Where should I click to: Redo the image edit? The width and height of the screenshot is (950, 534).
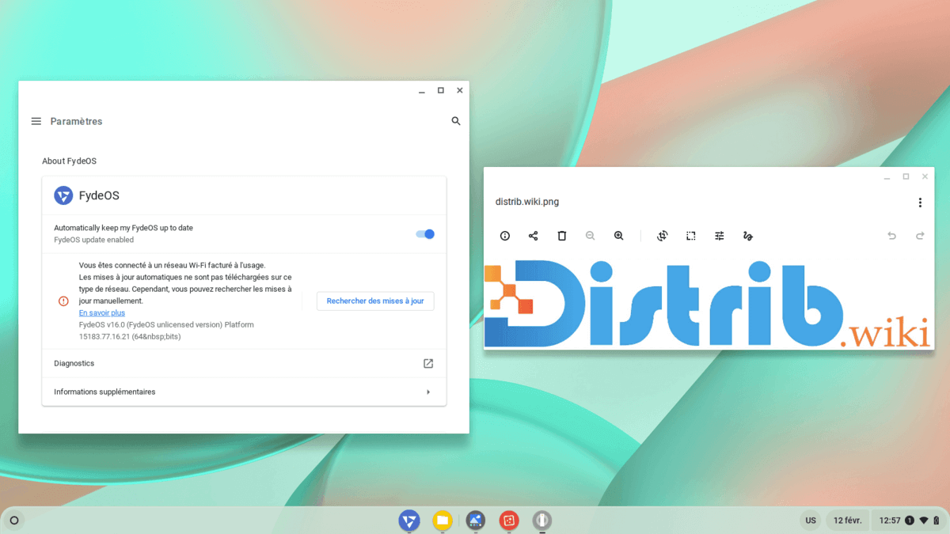(x=920, y=236)
